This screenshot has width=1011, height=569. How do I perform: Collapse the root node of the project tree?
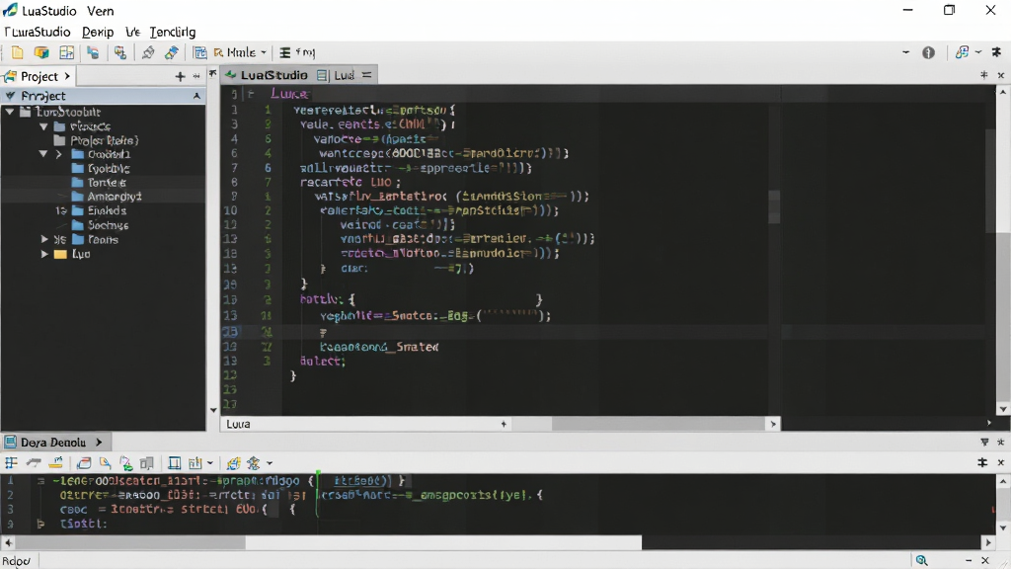tap(10, 112)
